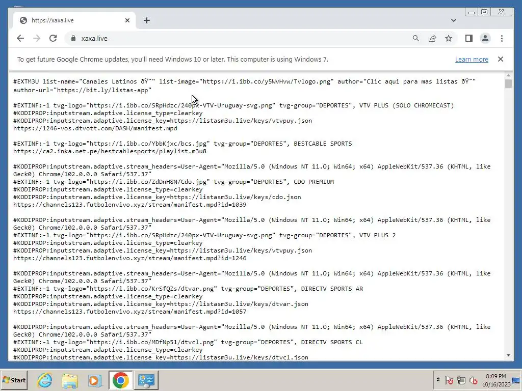Open the control panel taskbar item
522x391 pixels.
pyautogui.click(x=146, y=380)
